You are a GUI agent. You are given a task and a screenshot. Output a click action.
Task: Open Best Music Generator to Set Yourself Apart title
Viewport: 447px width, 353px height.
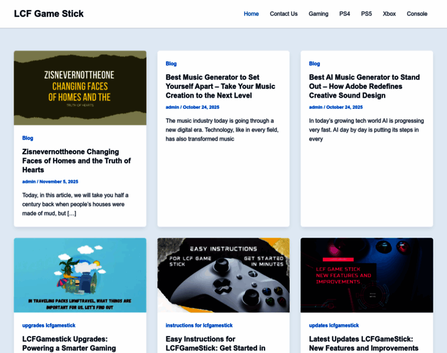(221, 86)
